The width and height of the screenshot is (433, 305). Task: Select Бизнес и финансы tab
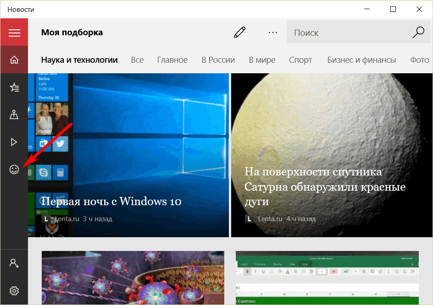(361, 60)
